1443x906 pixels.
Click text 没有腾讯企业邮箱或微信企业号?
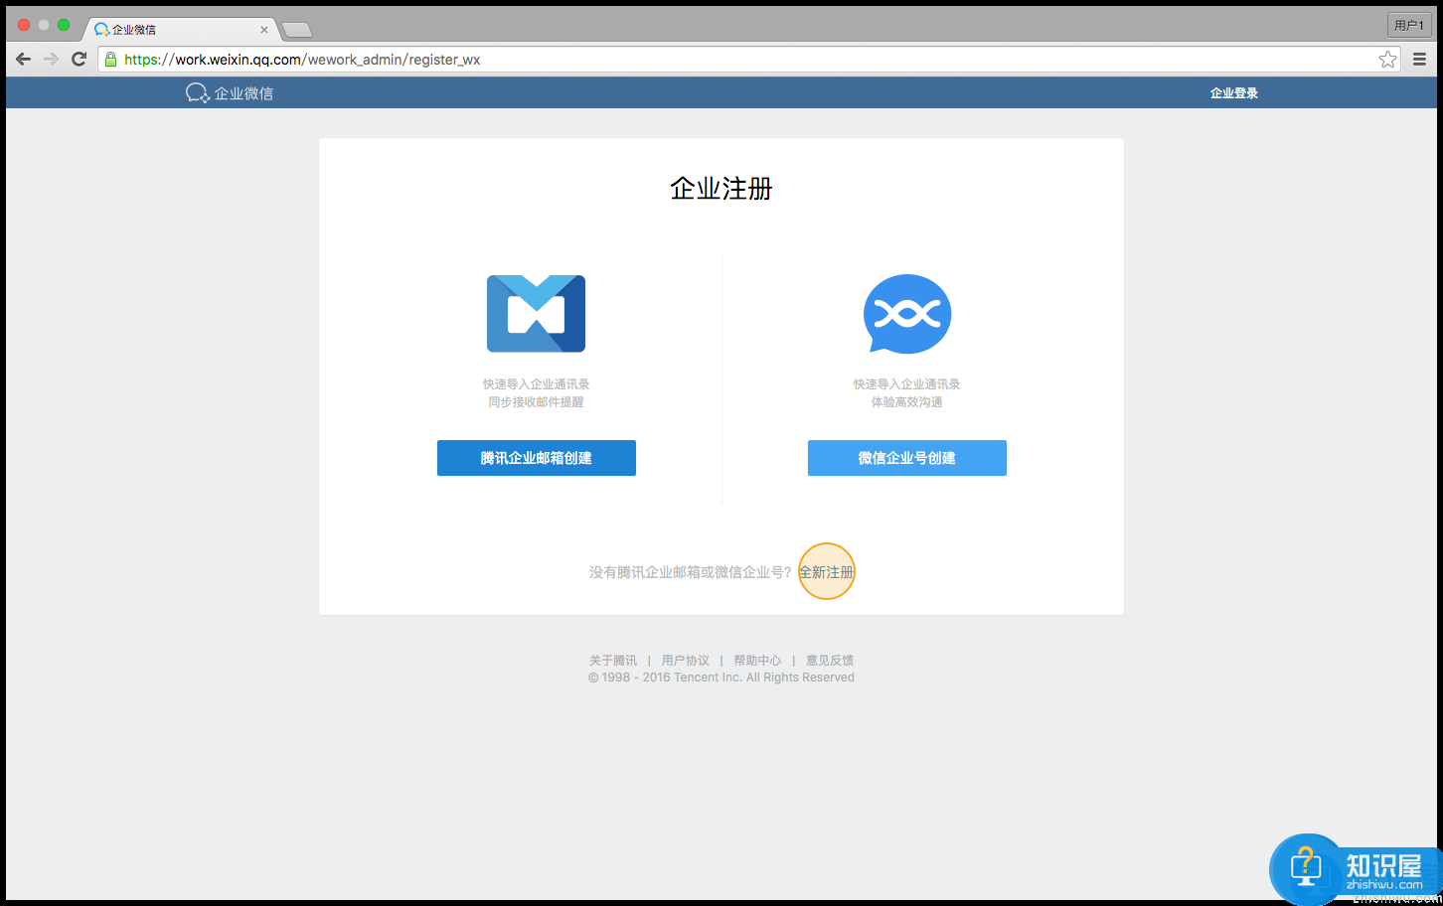coord(691,572)
